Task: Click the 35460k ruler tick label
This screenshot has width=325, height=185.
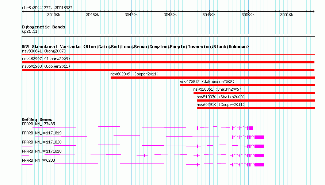Action: [92, 15]
